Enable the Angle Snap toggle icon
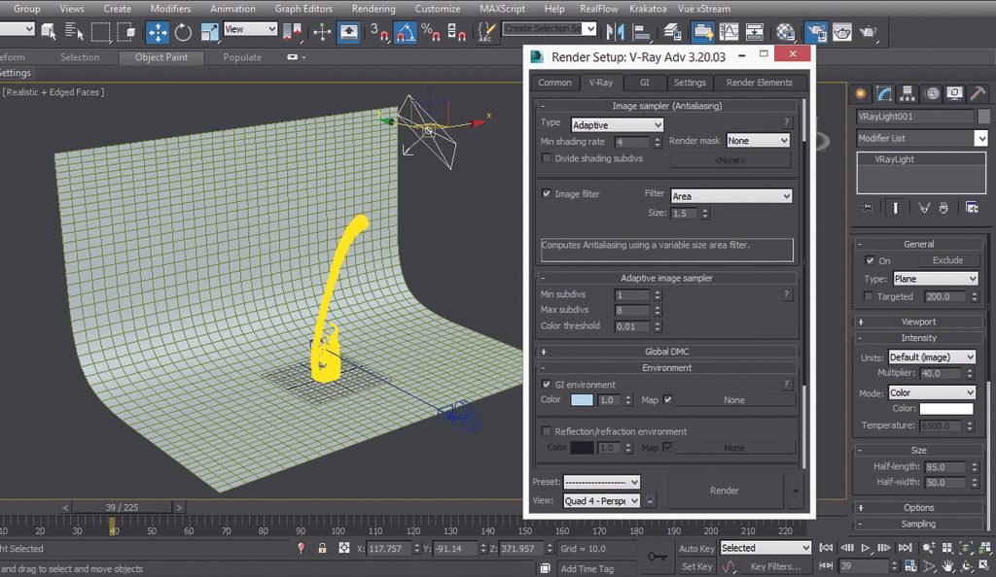Screen dimensions: 996x577 (x=404, y=31)
